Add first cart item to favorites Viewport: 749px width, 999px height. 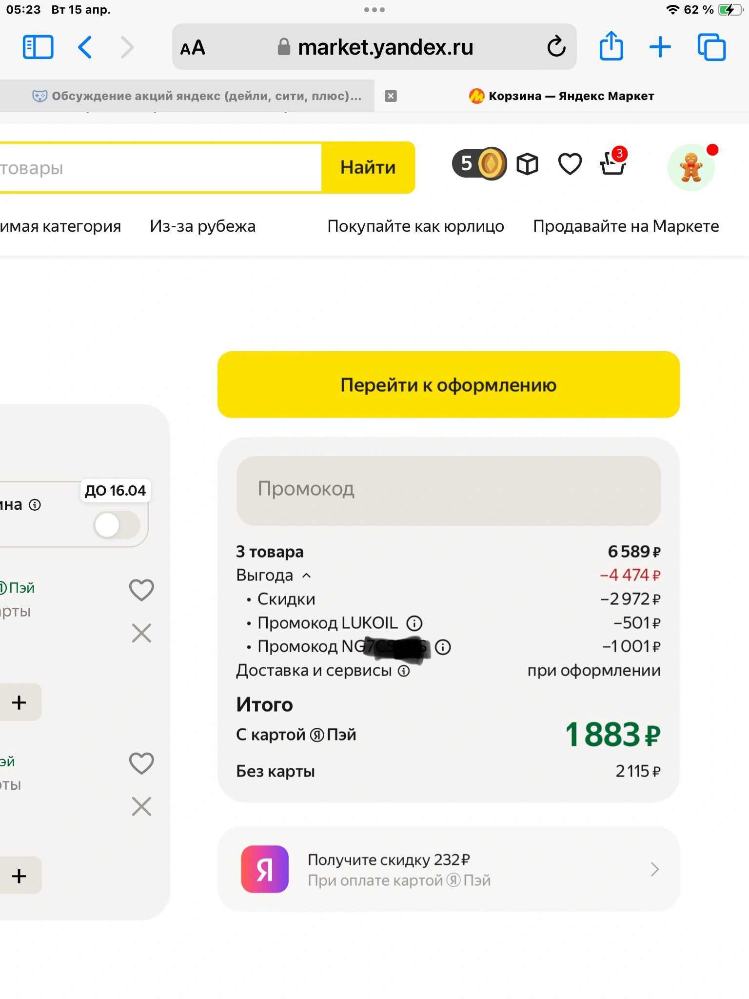(141, 590)
